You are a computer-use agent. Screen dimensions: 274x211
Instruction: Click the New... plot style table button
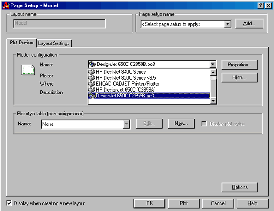pos(181,124)
